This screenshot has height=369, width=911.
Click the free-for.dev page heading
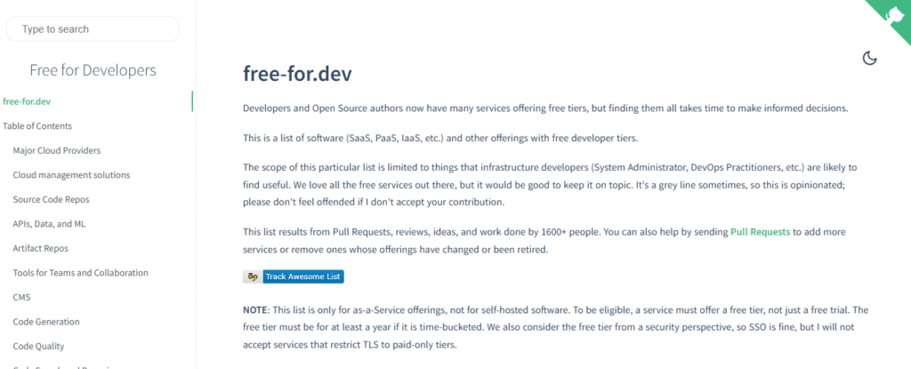297,74
